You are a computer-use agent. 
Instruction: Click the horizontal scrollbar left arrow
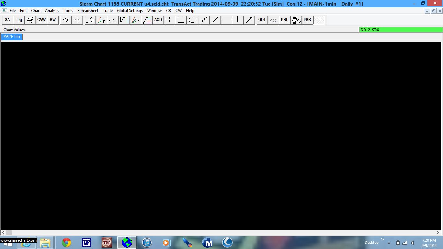[x=3, y=232]
